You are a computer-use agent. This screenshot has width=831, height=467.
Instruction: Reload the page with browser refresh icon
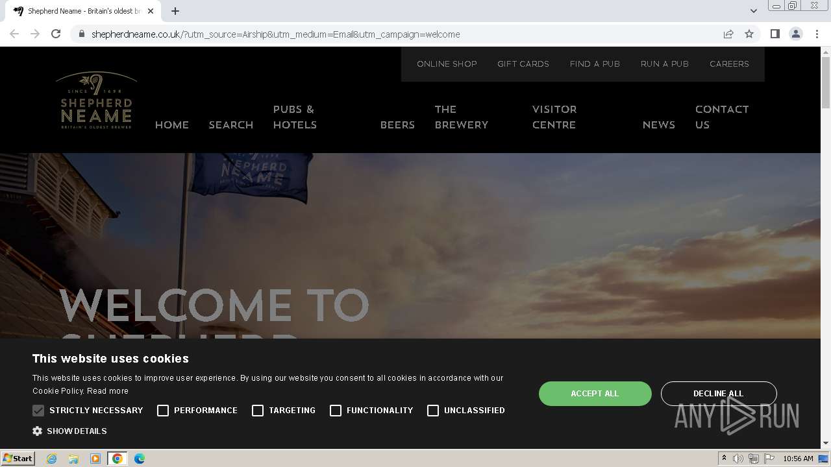[x=56, y=34]
